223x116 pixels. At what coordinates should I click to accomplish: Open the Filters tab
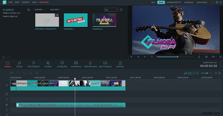48,64
